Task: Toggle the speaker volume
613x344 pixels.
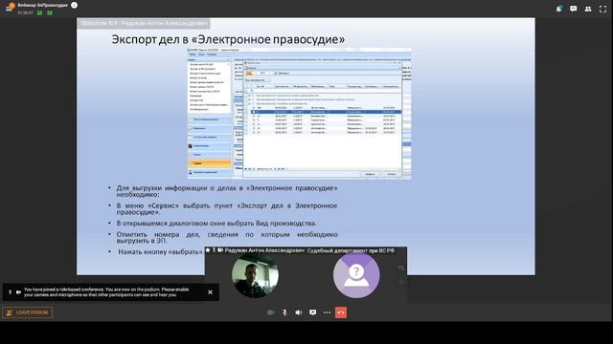Action: (298, 312)
